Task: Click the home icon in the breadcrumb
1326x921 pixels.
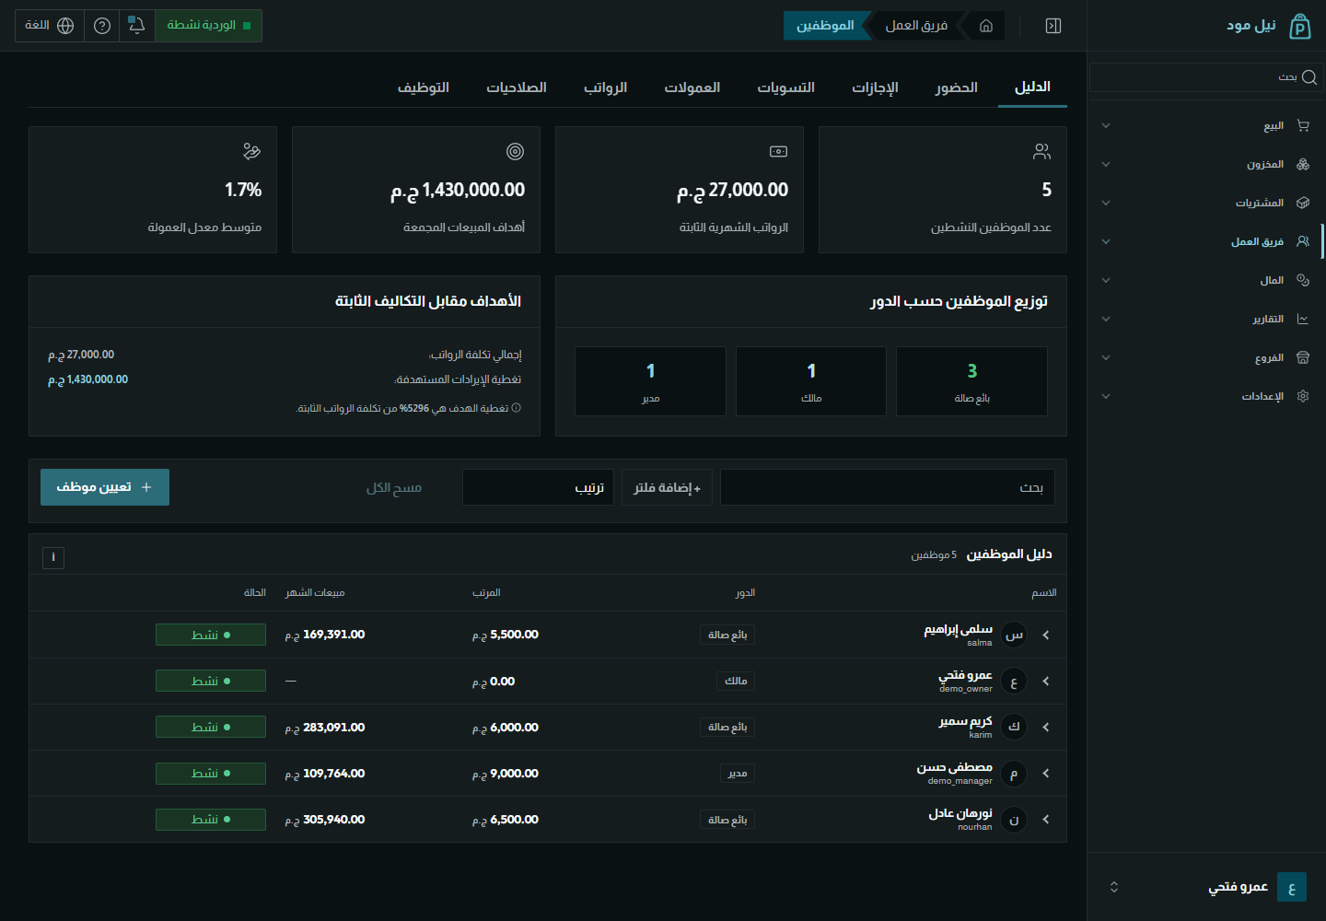Action: tap(985, 26)
